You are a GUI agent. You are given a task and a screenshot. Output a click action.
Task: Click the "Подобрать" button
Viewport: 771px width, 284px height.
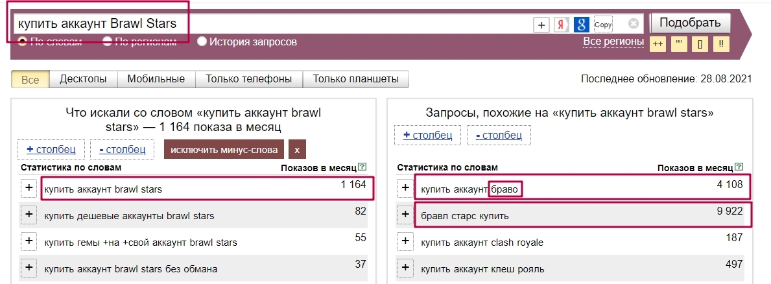coord(690,23)
